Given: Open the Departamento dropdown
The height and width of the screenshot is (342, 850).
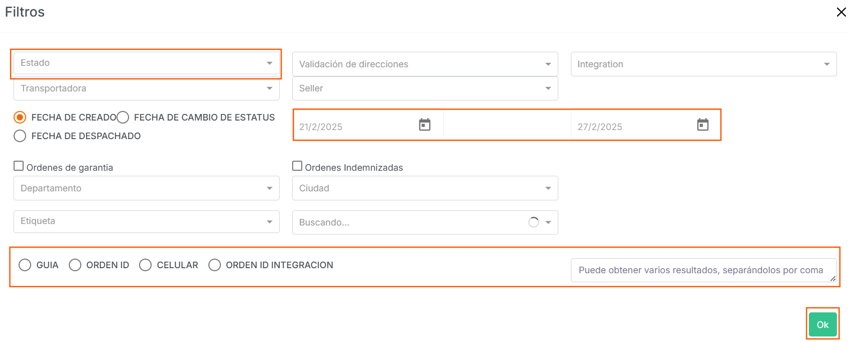Looking at the screenshot, I should pyautogui.click(x=147, y=188).
